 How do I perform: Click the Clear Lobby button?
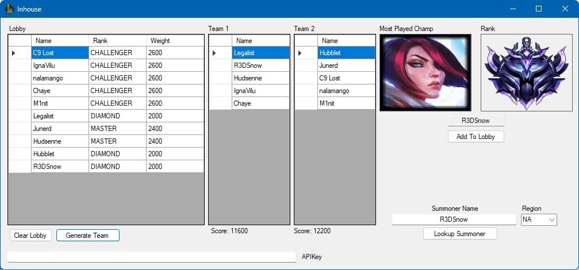(x=30, y=236)
